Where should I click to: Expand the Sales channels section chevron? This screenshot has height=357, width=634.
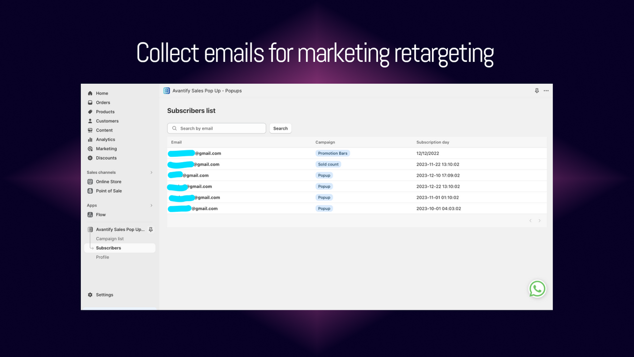(x=152, y=173)
